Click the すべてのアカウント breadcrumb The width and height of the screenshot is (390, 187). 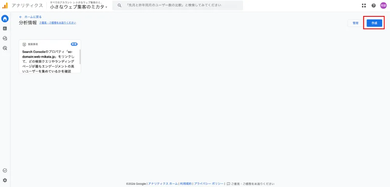[x=61, y=2]
